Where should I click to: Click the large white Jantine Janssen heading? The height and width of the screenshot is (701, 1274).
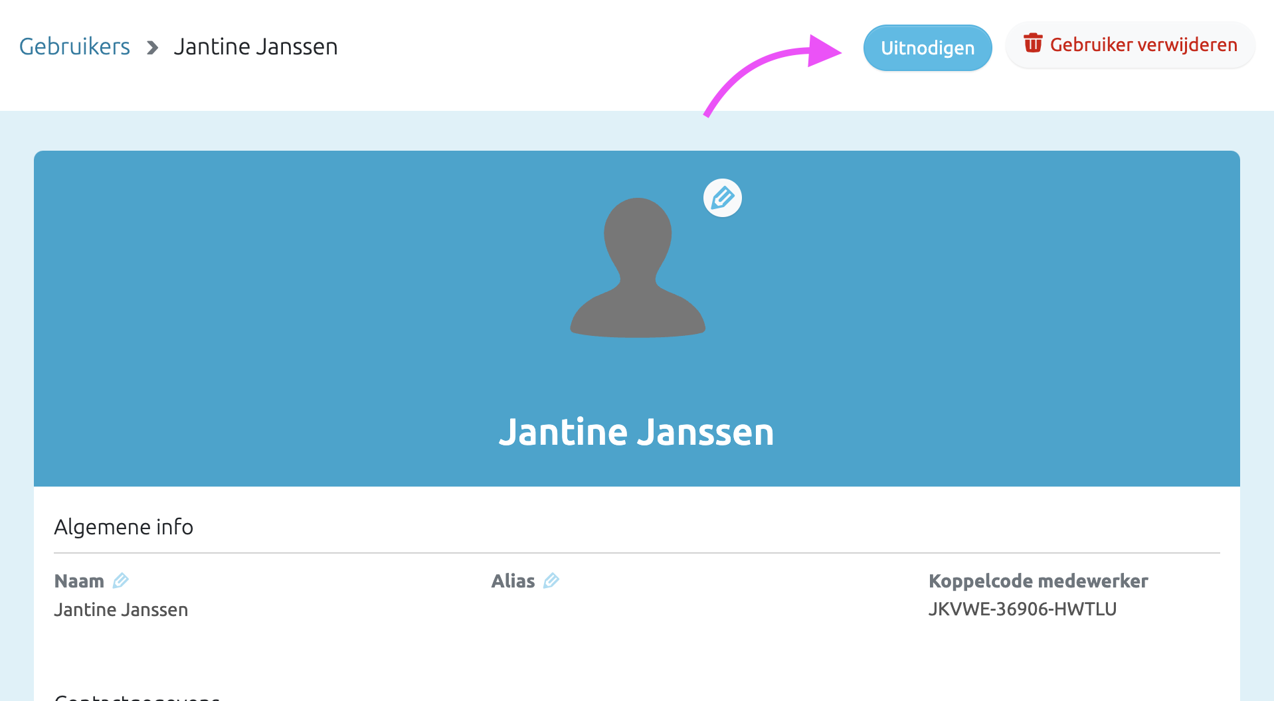(636, 432)
